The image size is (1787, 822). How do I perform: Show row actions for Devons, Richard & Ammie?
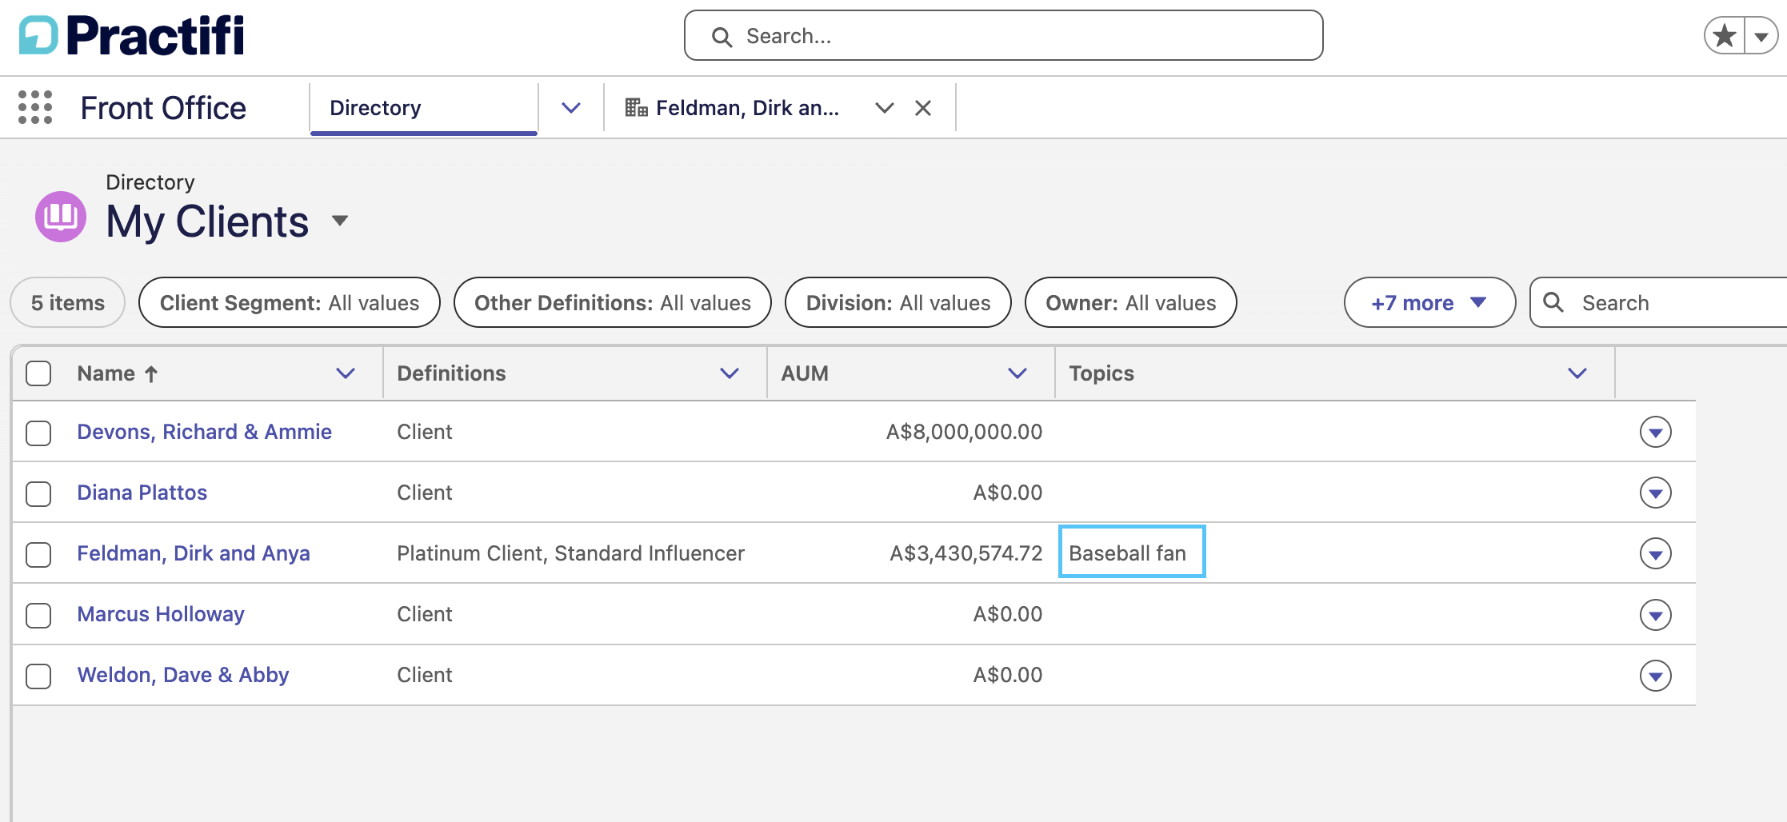(x=1656, y=433)
